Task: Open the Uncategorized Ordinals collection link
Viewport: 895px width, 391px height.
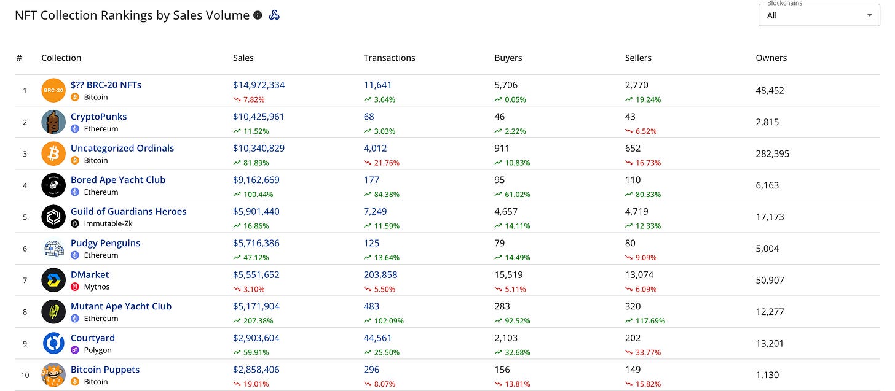Action: coord(122,148)
